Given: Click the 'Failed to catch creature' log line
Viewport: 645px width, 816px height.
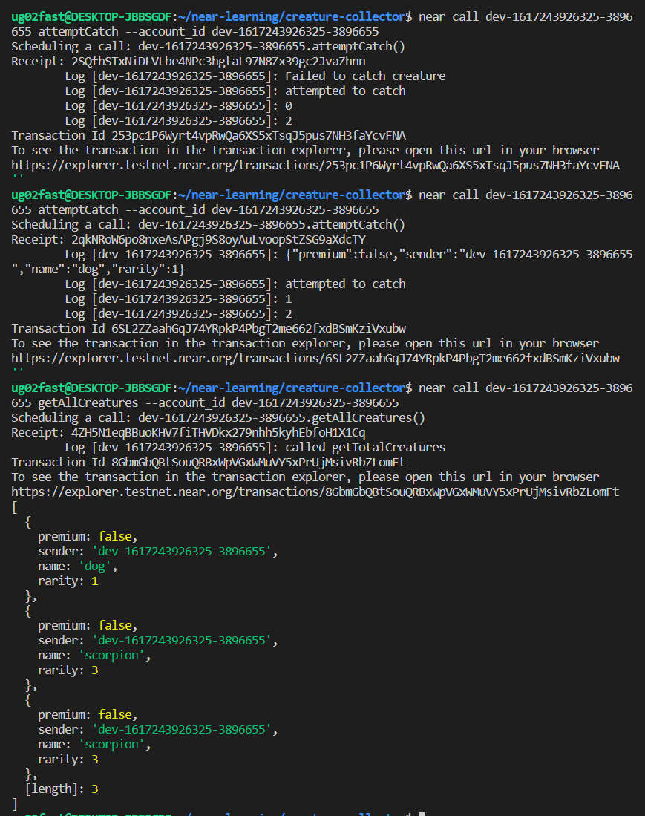Looking at the screenshot, I should [x=255, y=76].
